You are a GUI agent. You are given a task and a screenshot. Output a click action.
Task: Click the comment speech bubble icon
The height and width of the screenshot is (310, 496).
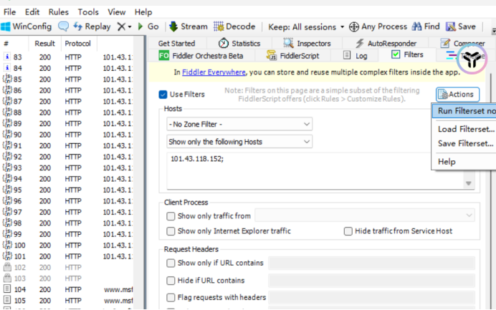click(63, 26)
